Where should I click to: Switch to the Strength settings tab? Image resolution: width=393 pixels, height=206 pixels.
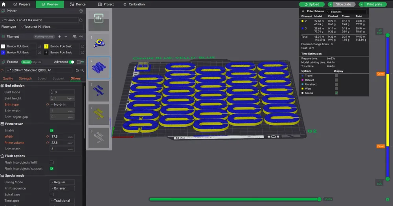(25, 78)
